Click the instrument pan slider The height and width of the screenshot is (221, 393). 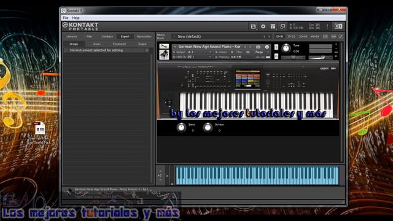coord(293,58)
